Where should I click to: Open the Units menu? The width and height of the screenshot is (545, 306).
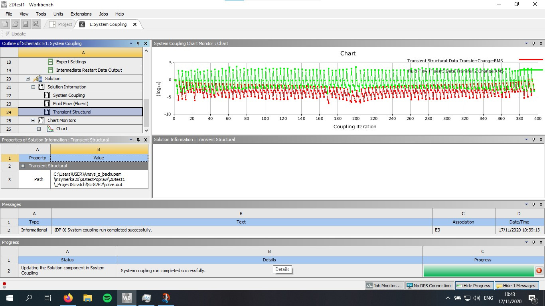[58, 14]
